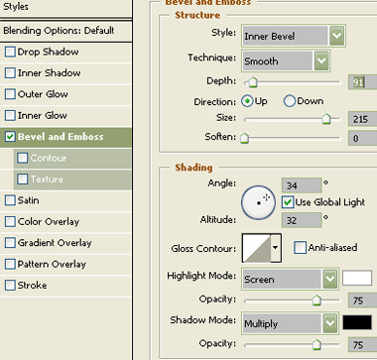This screenshot has height=360, width=377.
Task: Open the Highlight Mode dropdown showing Screen
Action: [290, 279]
